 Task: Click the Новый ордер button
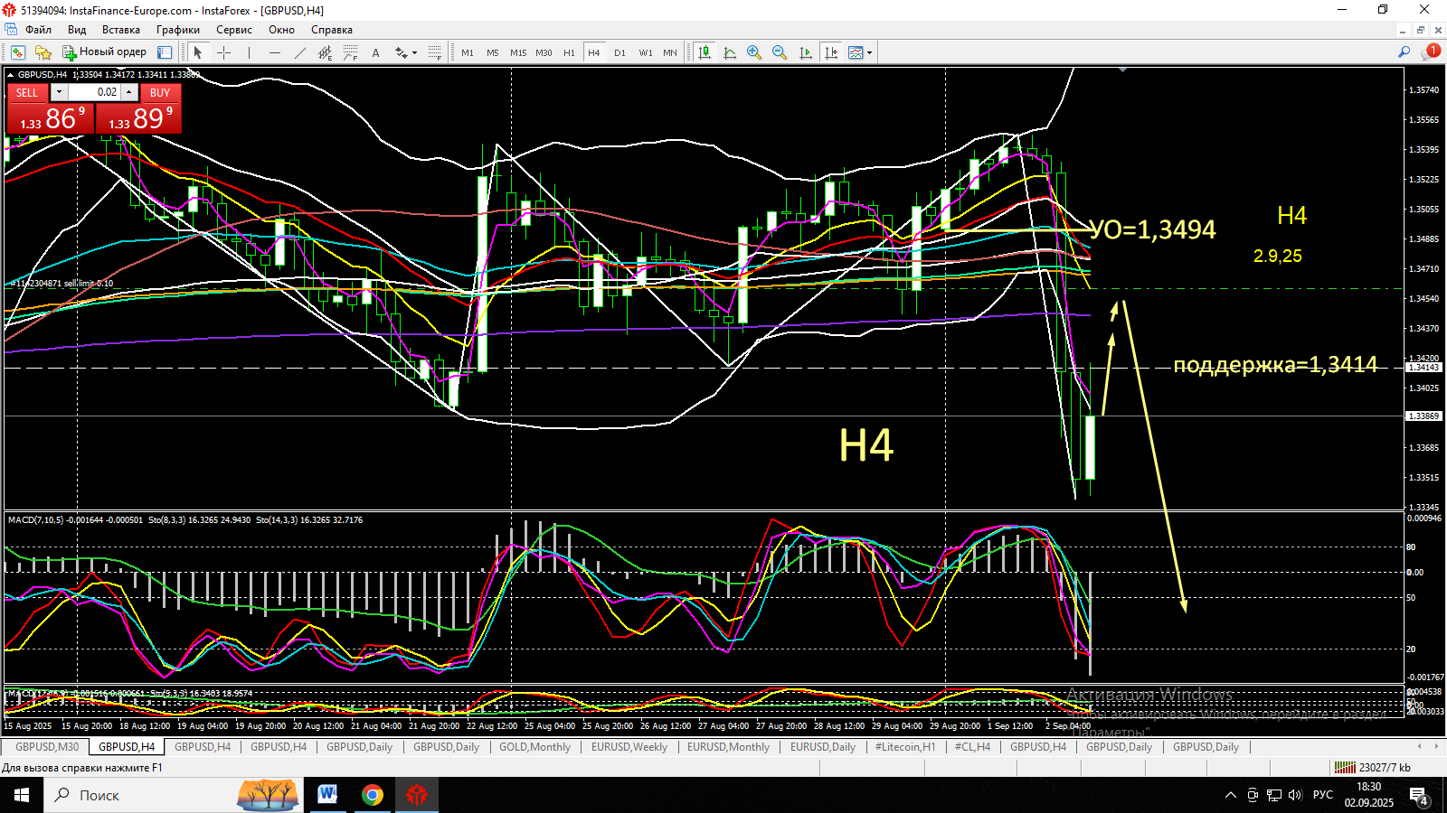tap(104, 52)
